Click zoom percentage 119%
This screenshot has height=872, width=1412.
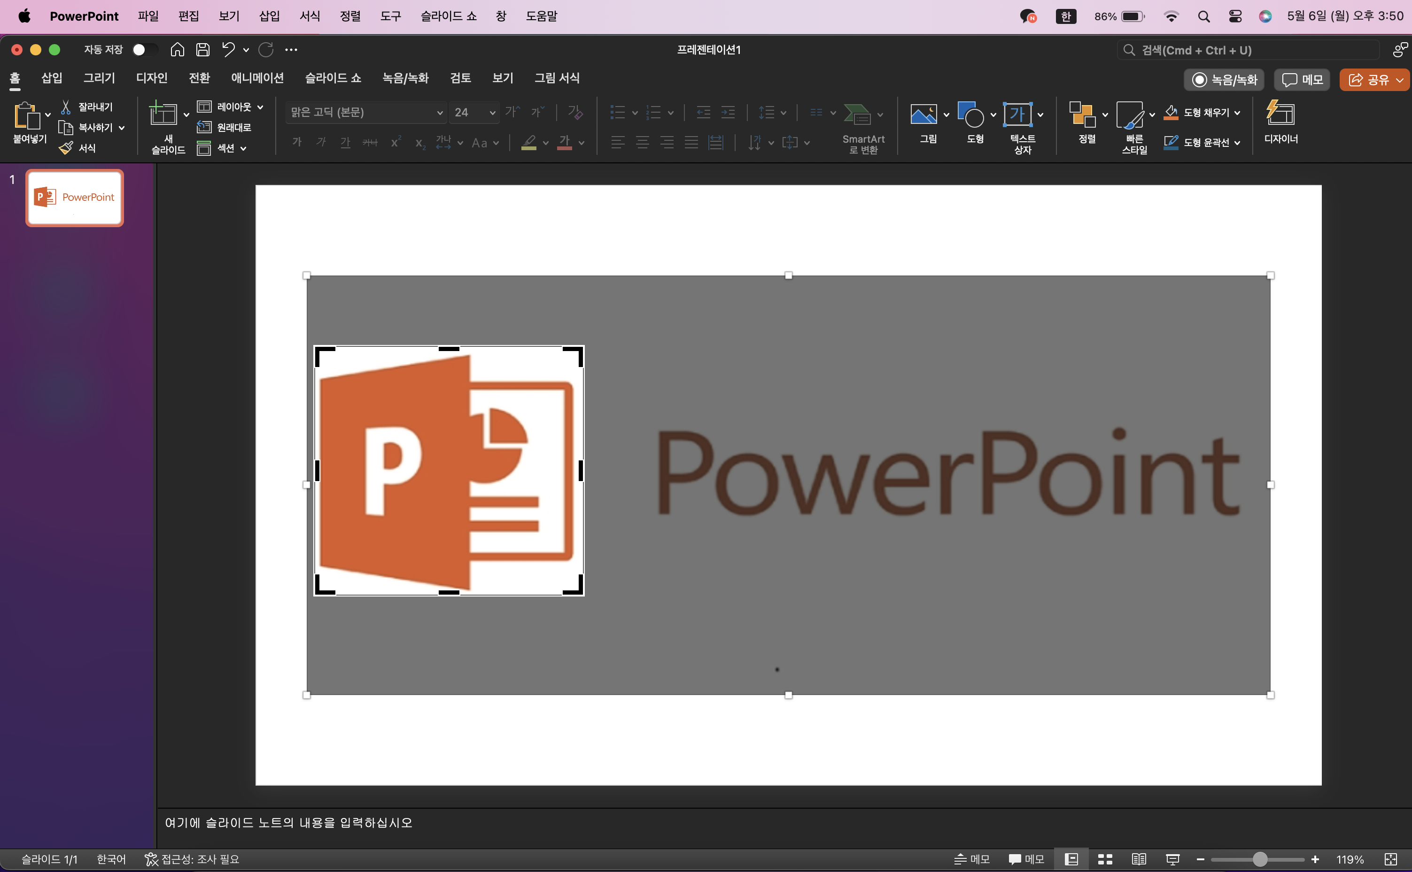tap(1350, 859)
